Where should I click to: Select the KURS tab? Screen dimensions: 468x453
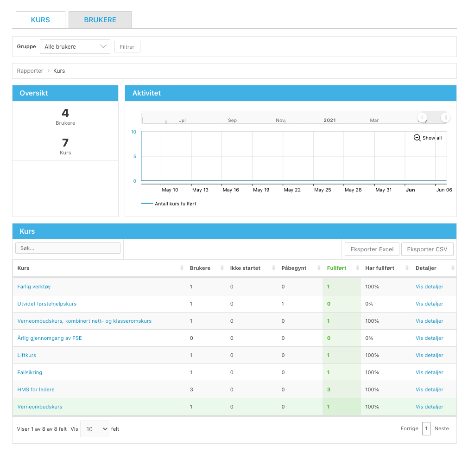(40, 20)
